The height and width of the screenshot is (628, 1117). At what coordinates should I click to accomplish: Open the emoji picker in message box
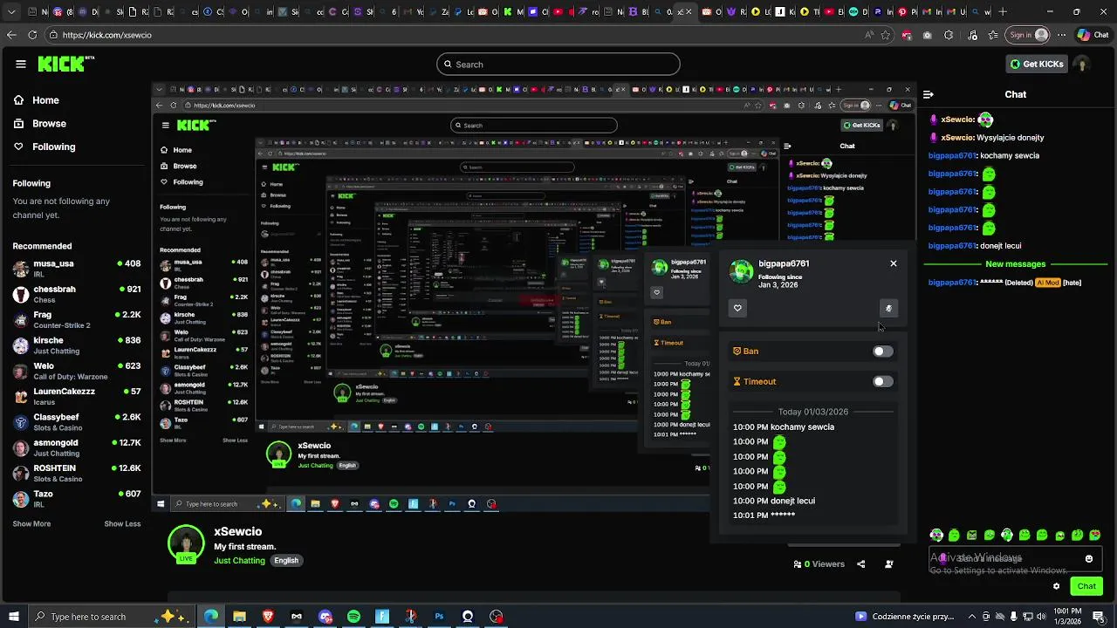pyautogui.click(x=1089, y=559)
